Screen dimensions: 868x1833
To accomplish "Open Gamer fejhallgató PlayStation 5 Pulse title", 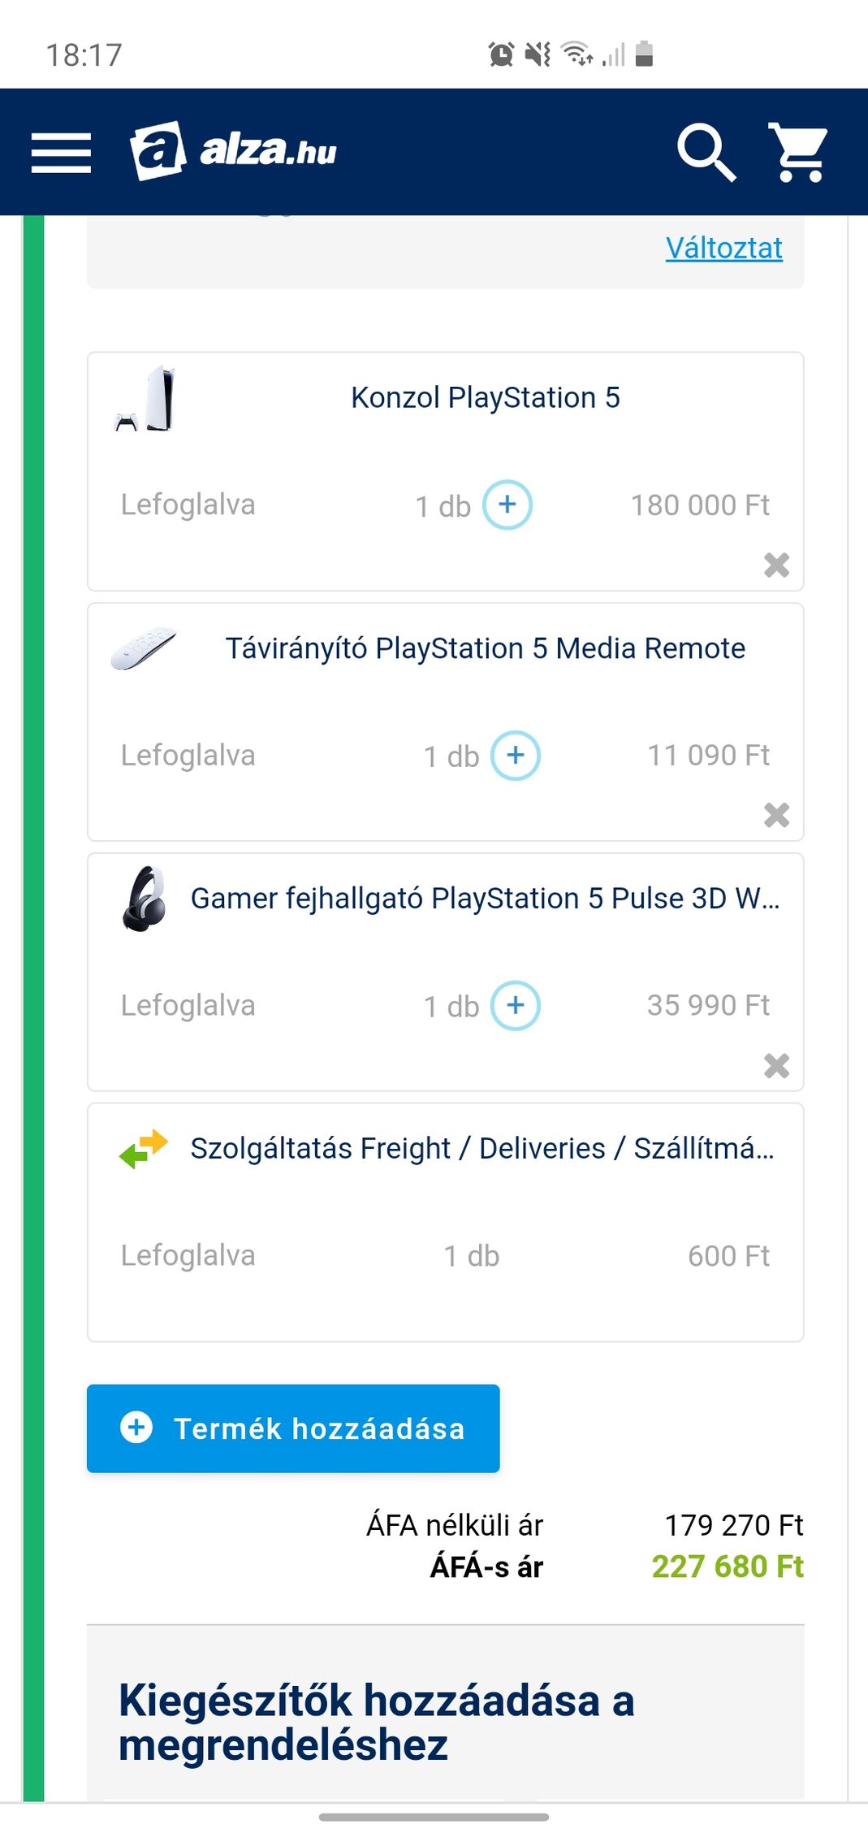I will click(x=485, y=899).
